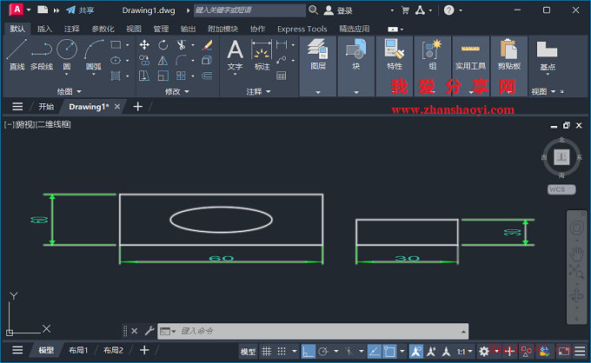Toggle ortho mode in status bar
Screen dimensions: 591x363
tap(308, 352)
